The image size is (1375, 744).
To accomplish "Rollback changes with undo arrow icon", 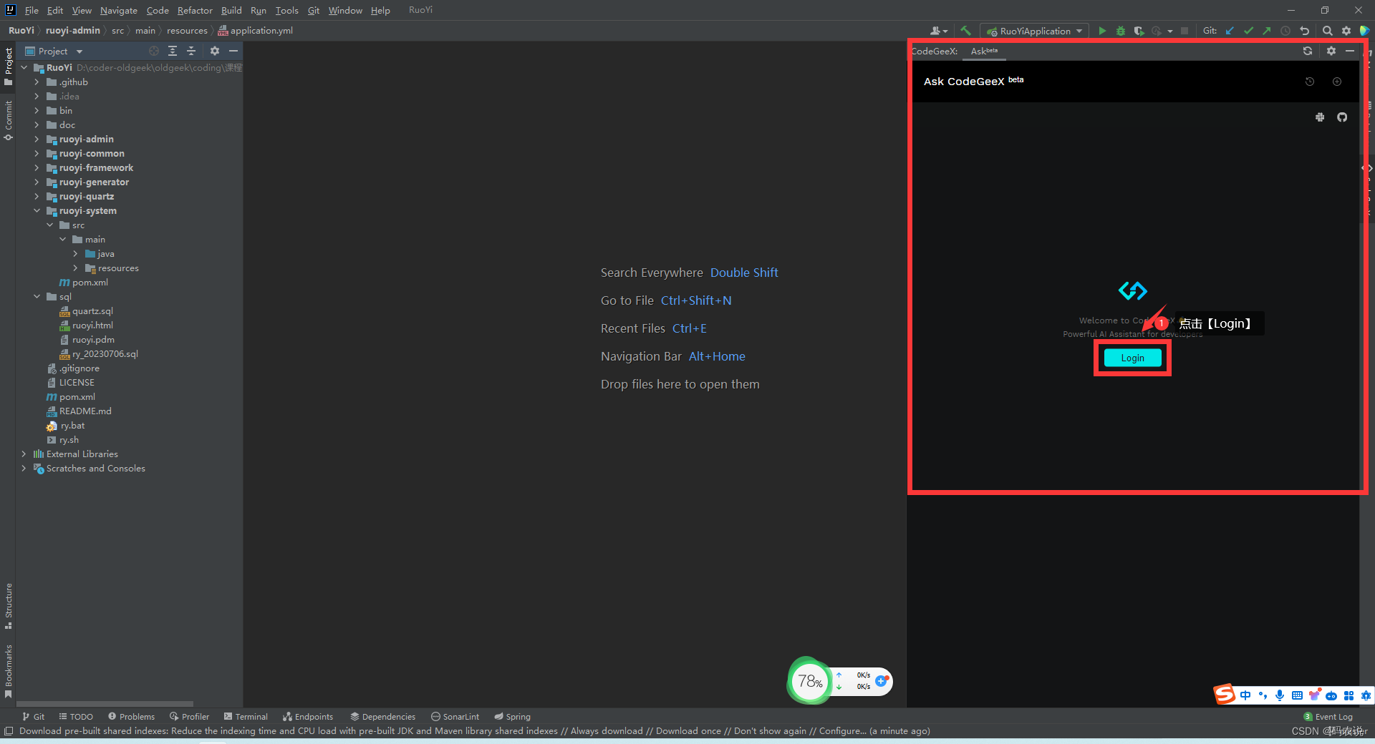I will (x=1304, y=31).
